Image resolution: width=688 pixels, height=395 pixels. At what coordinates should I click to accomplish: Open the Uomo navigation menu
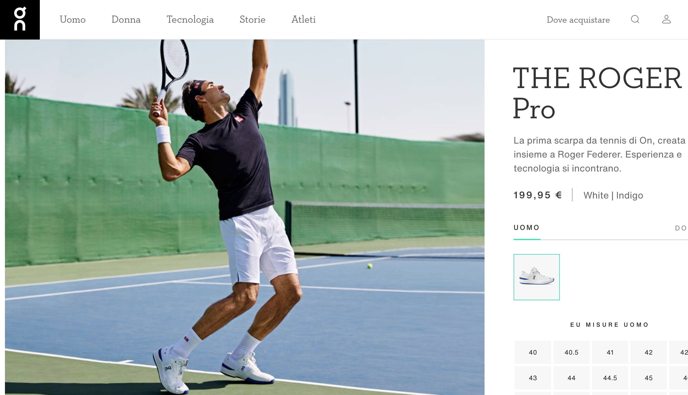tap(73, 19)
